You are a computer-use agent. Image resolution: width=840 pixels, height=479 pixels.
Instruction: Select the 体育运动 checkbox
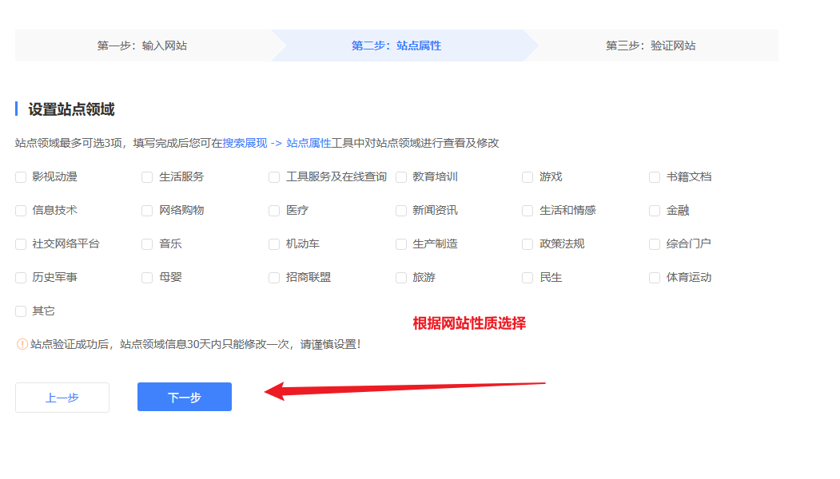click(655, 278)
